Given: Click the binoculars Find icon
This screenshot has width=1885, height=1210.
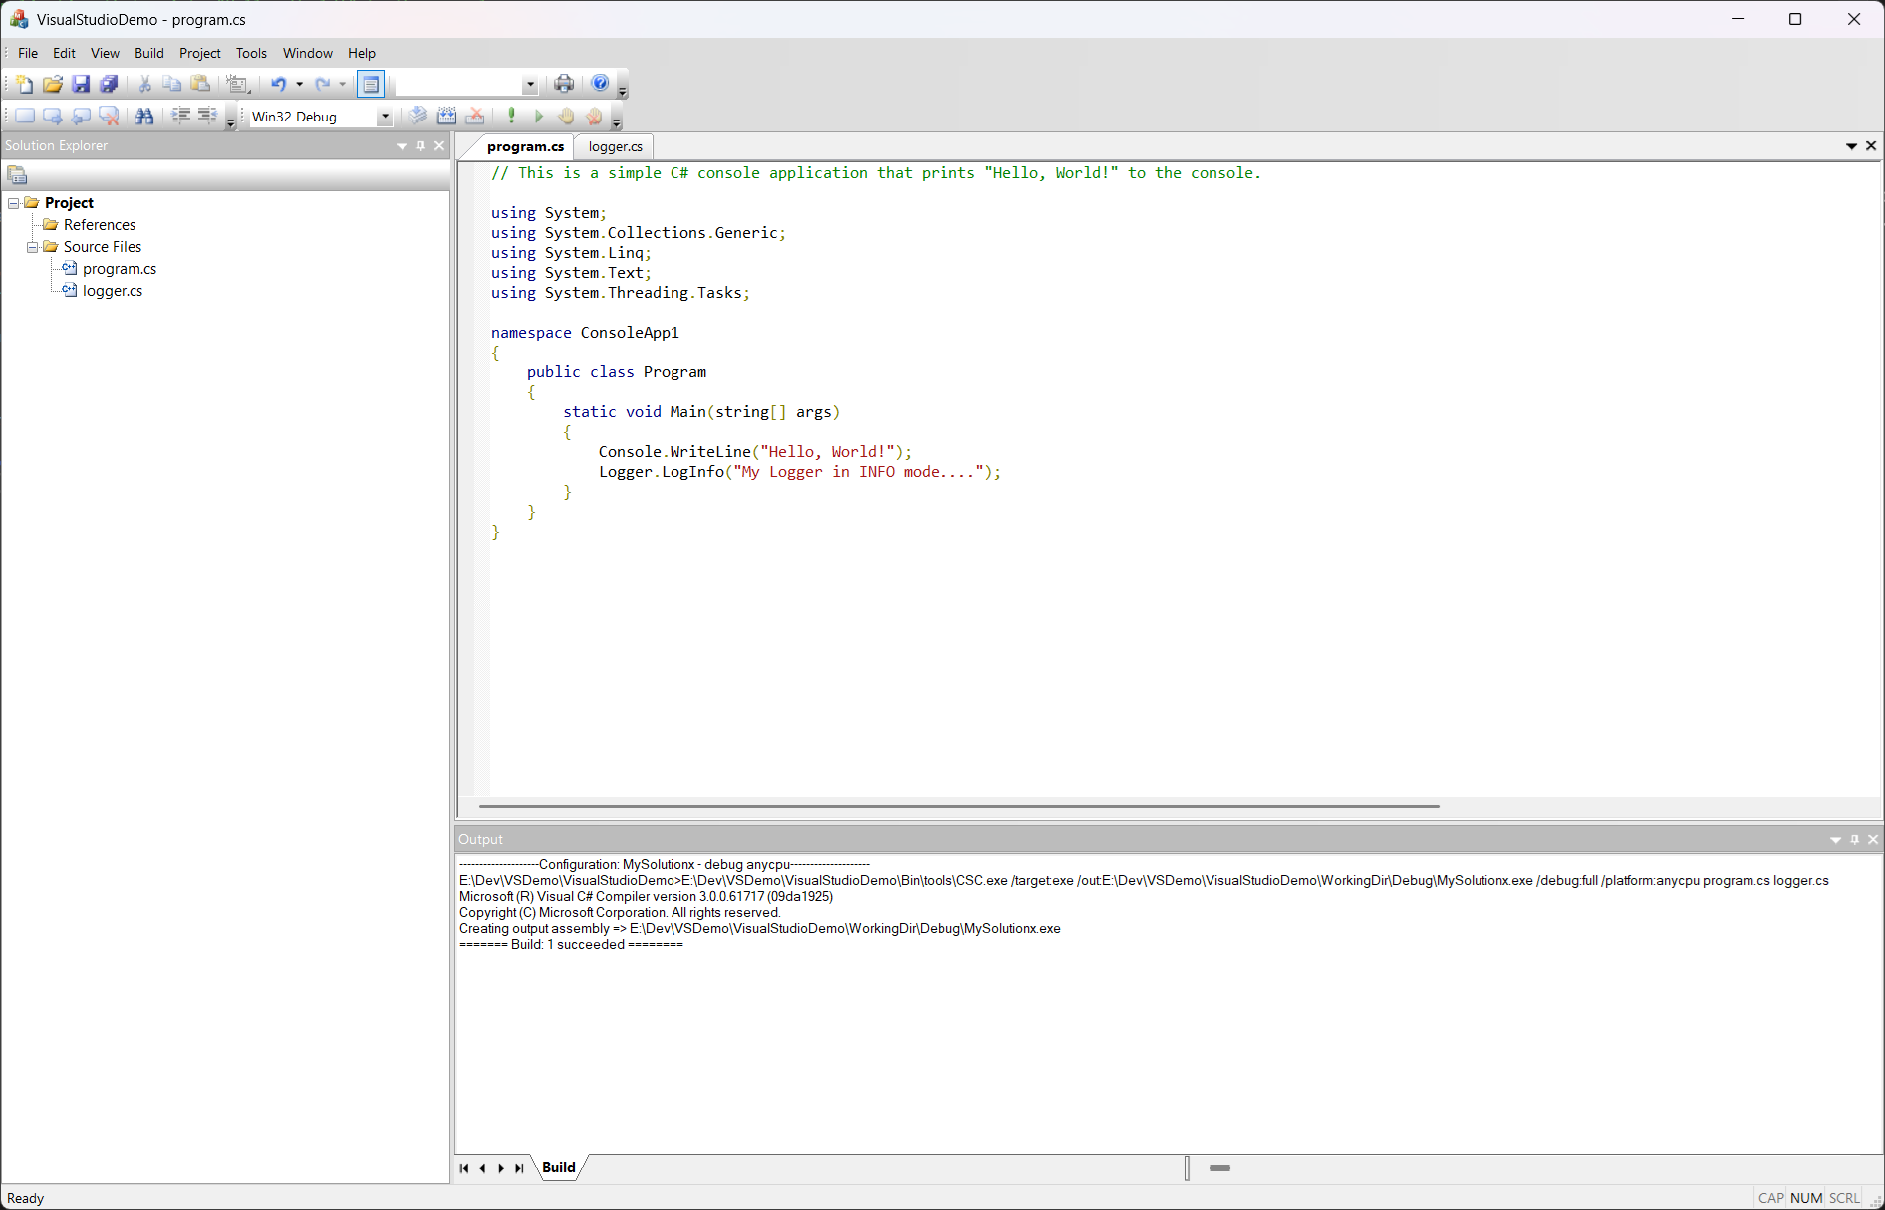Looking at the screenshot, I should pos(144,117).
